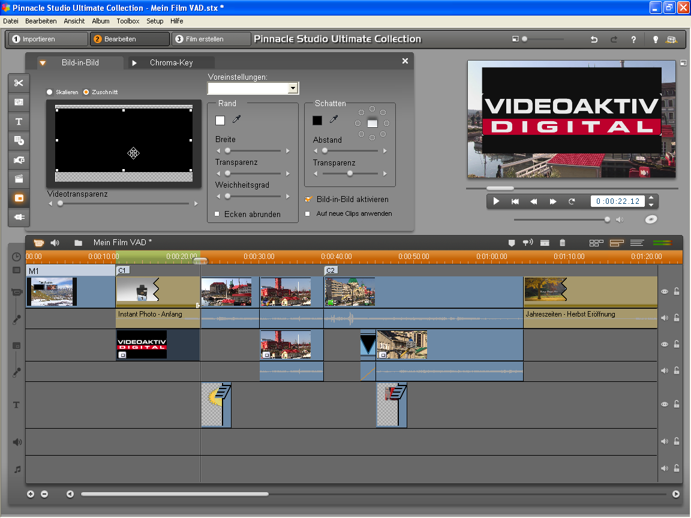The width and height of the screenshot is (691, 518).
Task: Check Auf neue Clips anwenden
Action: point(308,213)
